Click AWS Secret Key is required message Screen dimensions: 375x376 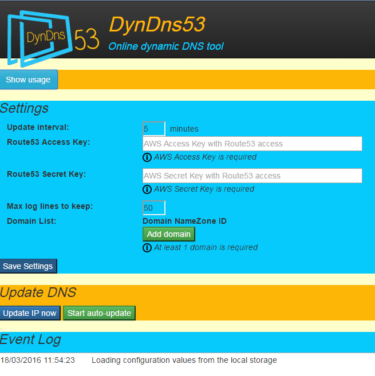204,189
